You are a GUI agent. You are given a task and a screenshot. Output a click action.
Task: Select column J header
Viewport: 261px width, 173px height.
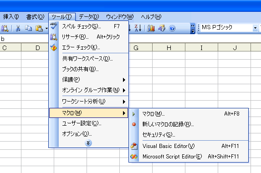tap(235, 48)
